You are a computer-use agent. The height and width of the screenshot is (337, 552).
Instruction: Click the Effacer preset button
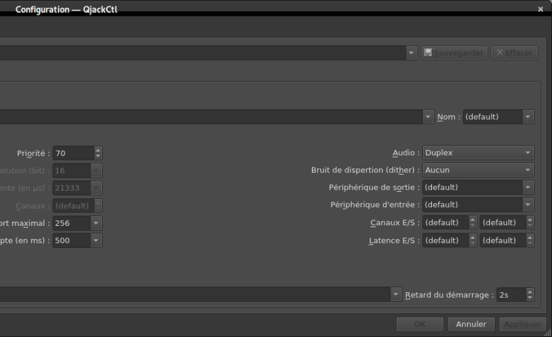click(x=514, y=53)
